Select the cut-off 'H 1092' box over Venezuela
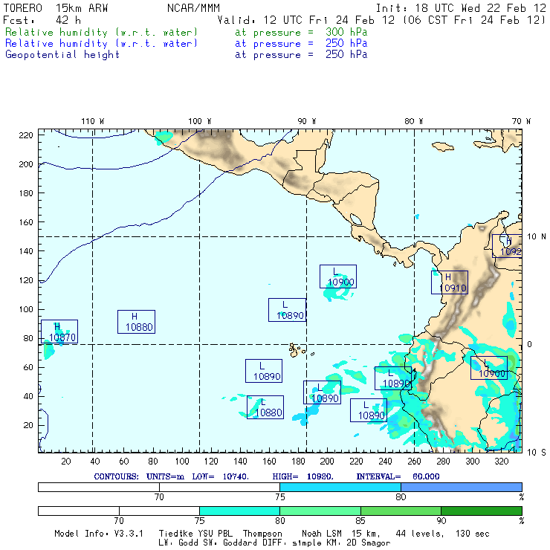 pos(507,246)
